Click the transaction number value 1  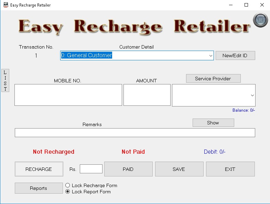click(x=36, y=55)
